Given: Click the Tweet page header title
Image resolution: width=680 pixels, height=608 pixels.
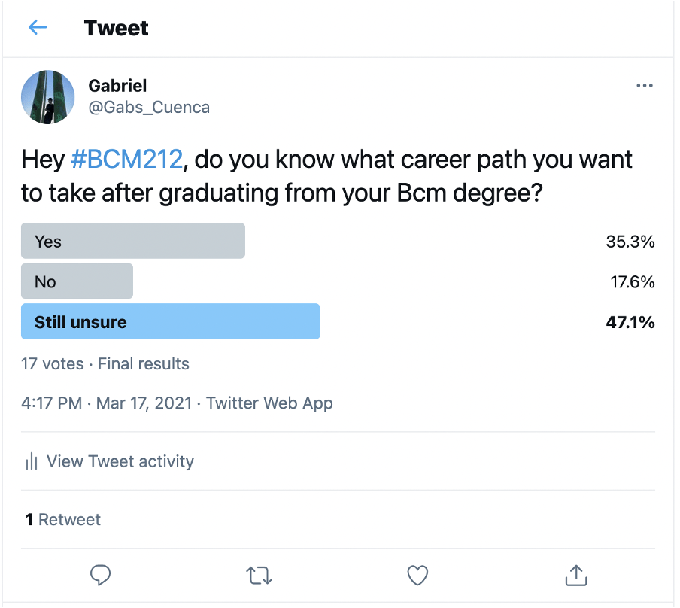Looking at the screenshot, I should [117, 29].
